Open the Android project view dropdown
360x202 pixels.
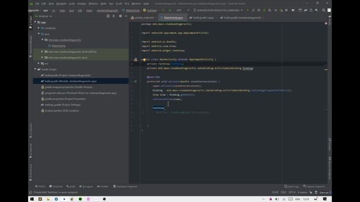click(x=44, y=16)
